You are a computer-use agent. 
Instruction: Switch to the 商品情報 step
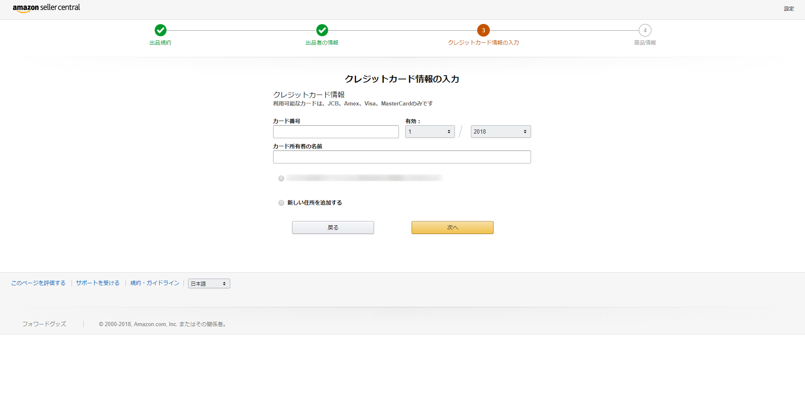(645, 42)
